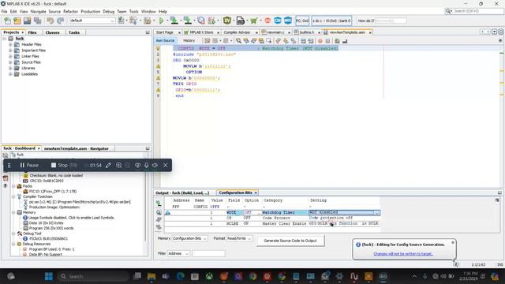Expand the Important Files folder
The width and height of the screenshot is (505, 284).
coord(10,50)
